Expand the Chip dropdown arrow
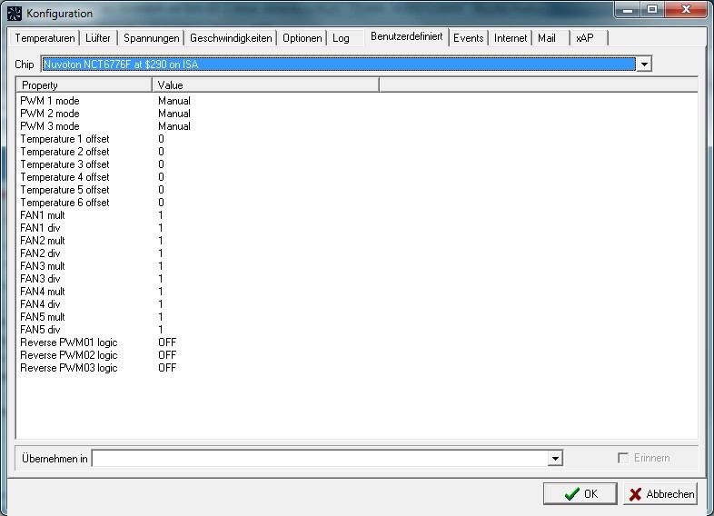714x516 pixels. pos(644,64)
